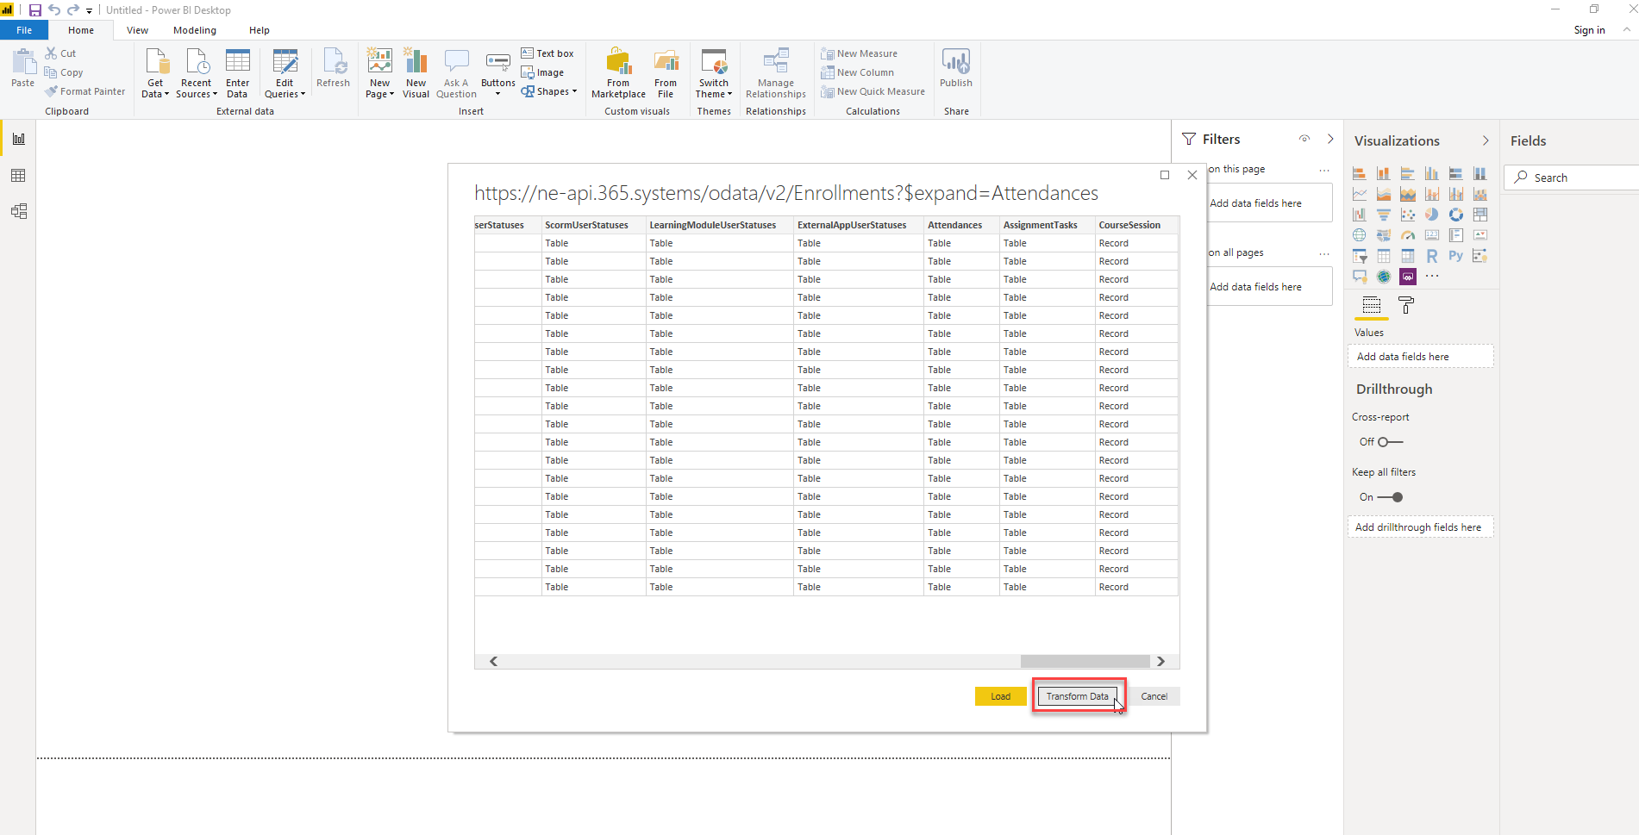Select the Map globe visual
This screenshot has height=835, width=1639.
tap(1360, 235)
